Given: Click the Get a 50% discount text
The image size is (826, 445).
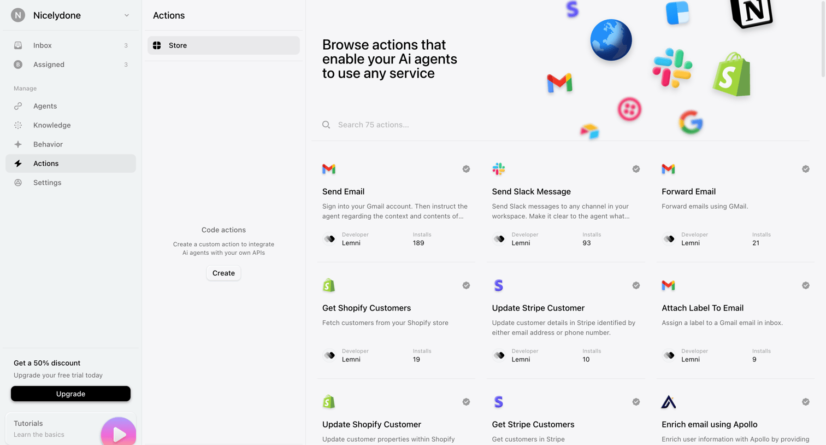Looking at the screenshot, I should [x=47, y=363].
